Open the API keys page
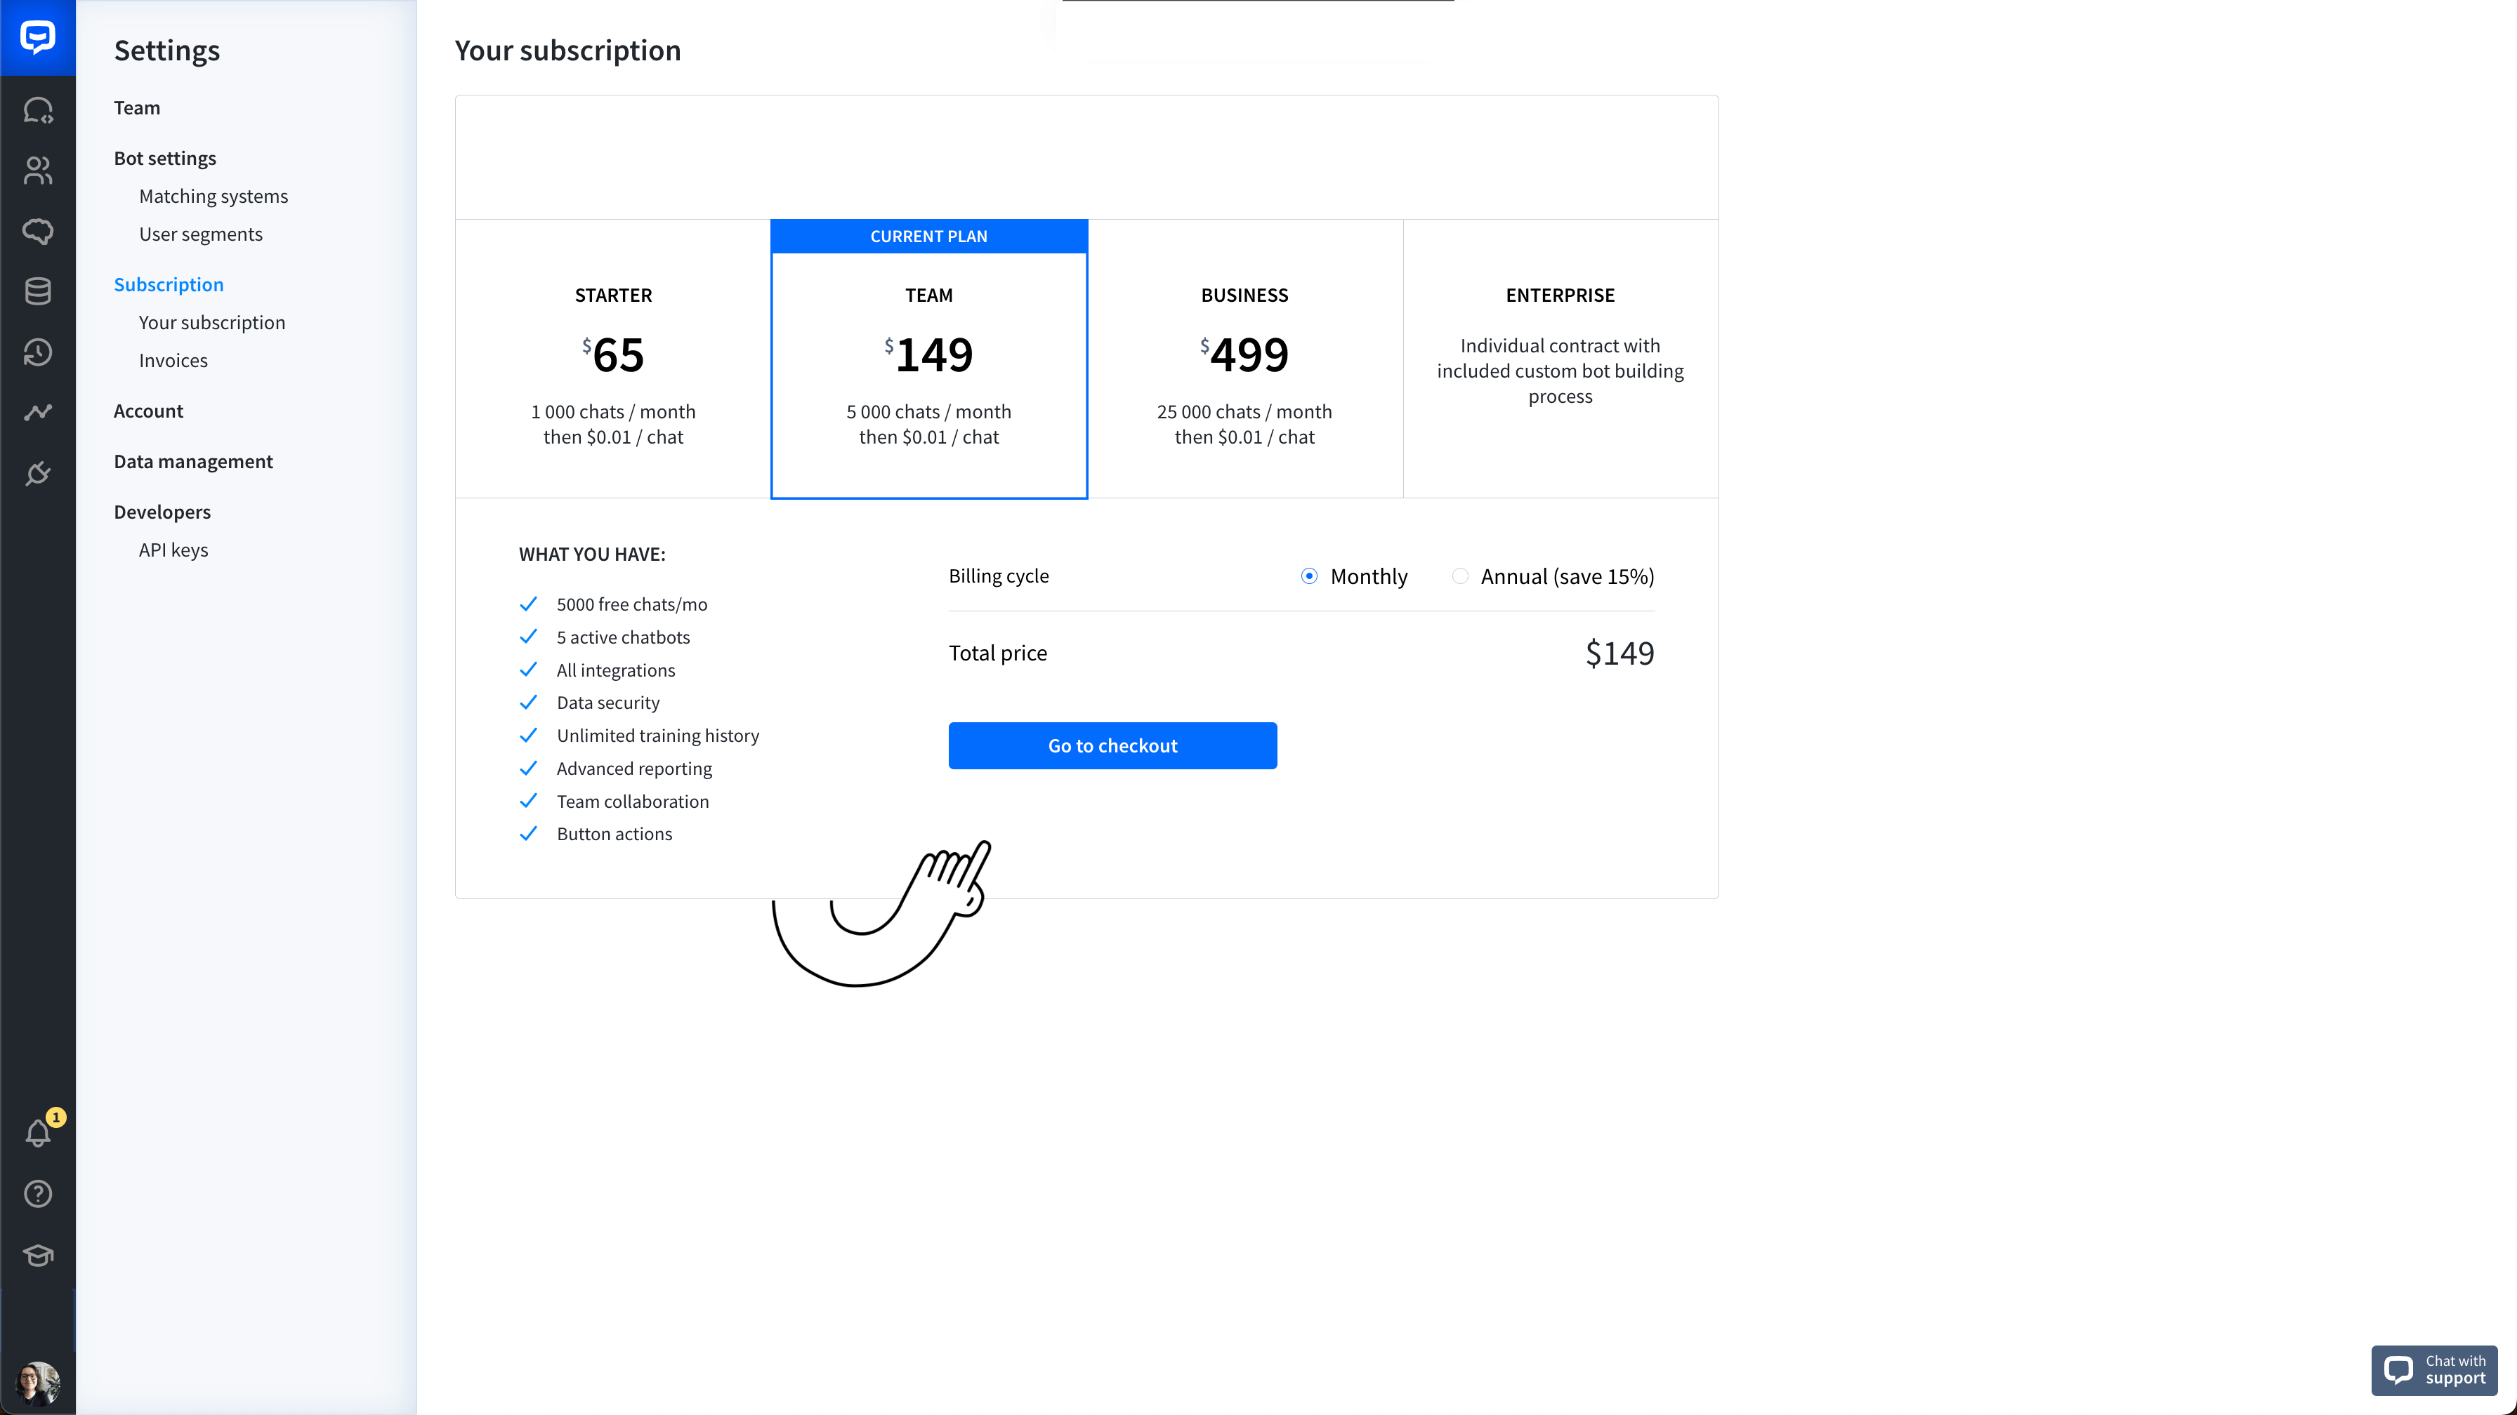 (x=173, y=550)
